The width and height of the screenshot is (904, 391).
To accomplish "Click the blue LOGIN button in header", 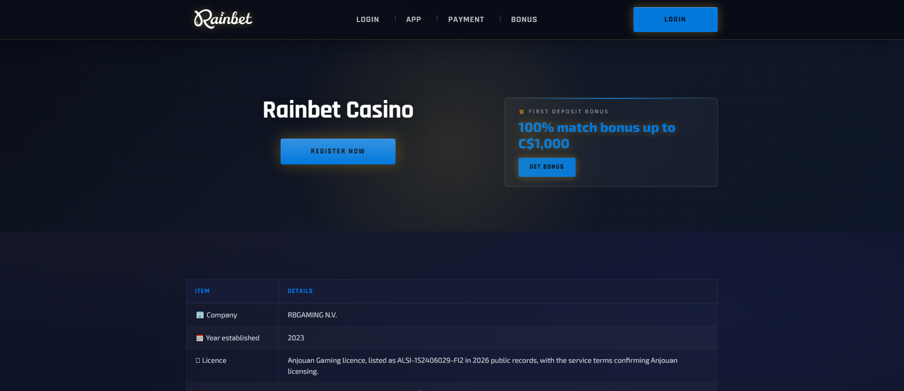I will coord(675,20).
